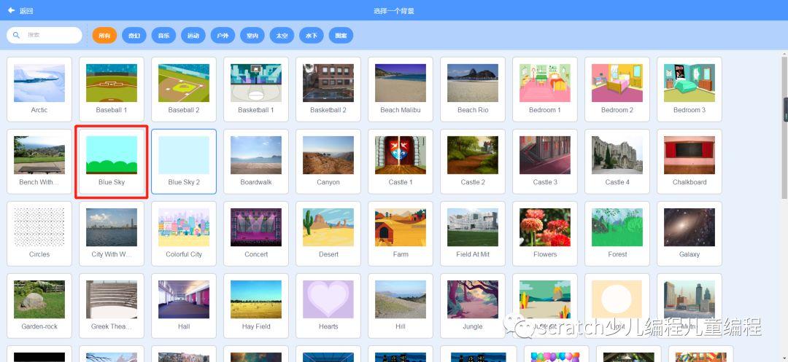Choose the Bedroom 3 backdrop
The width and height of the screenshot is (788, 362).
[689, 90]
